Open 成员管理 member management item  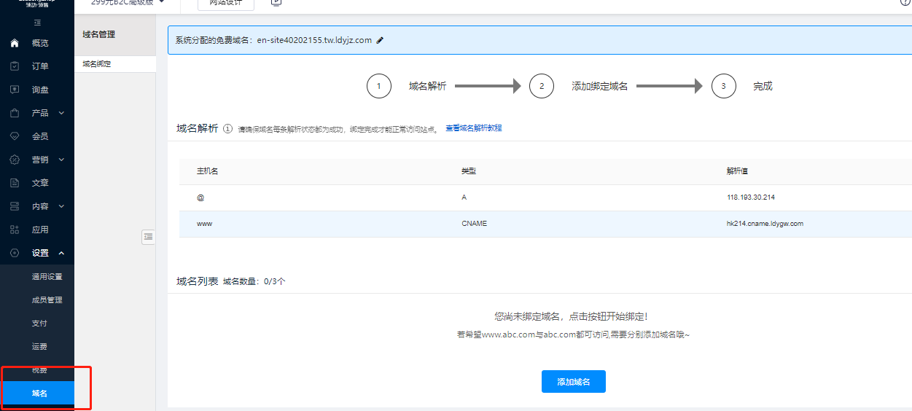47,300
